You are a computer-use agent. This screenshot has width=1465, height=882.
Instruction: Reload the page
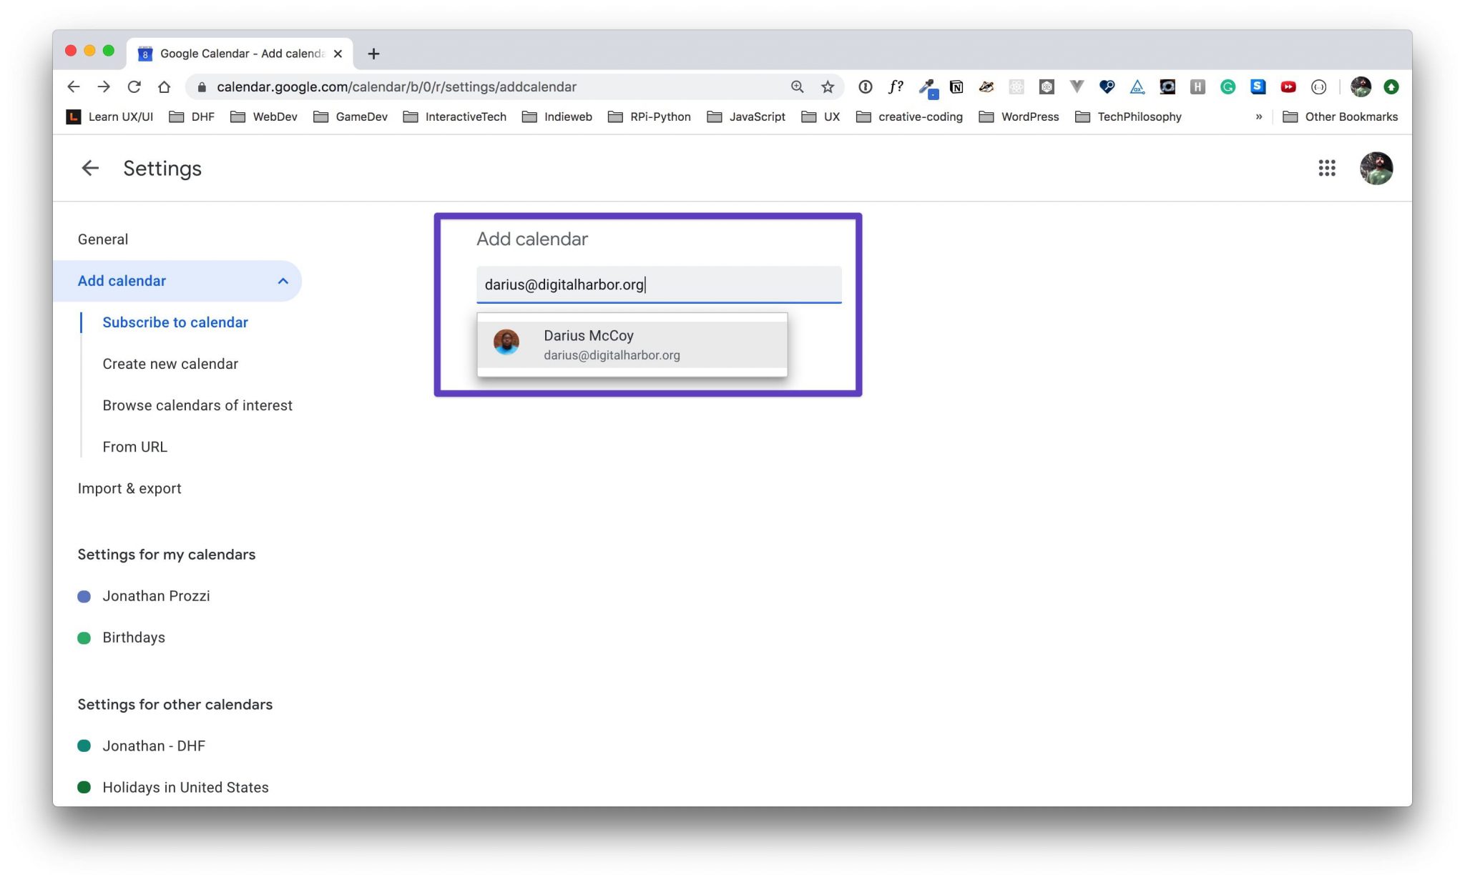pyautogui.click(x=134, y=86)
